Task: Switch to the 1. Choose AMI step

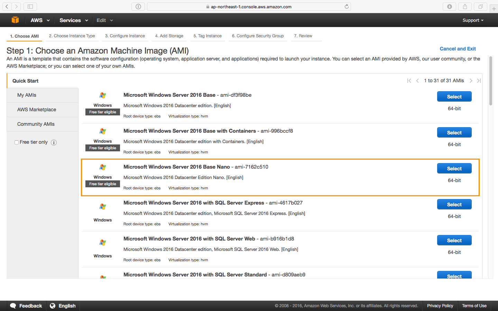Action: [24, 36]
